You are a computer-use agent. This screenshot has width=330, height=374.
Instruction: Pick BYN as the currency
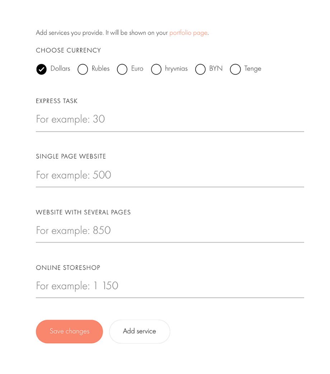coord(201,69)
